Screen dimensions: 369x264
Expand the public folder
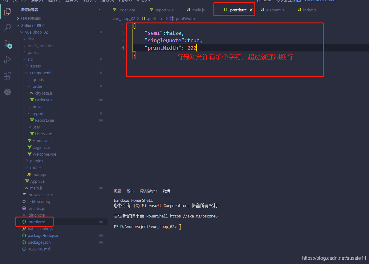[x=24, y=52]
